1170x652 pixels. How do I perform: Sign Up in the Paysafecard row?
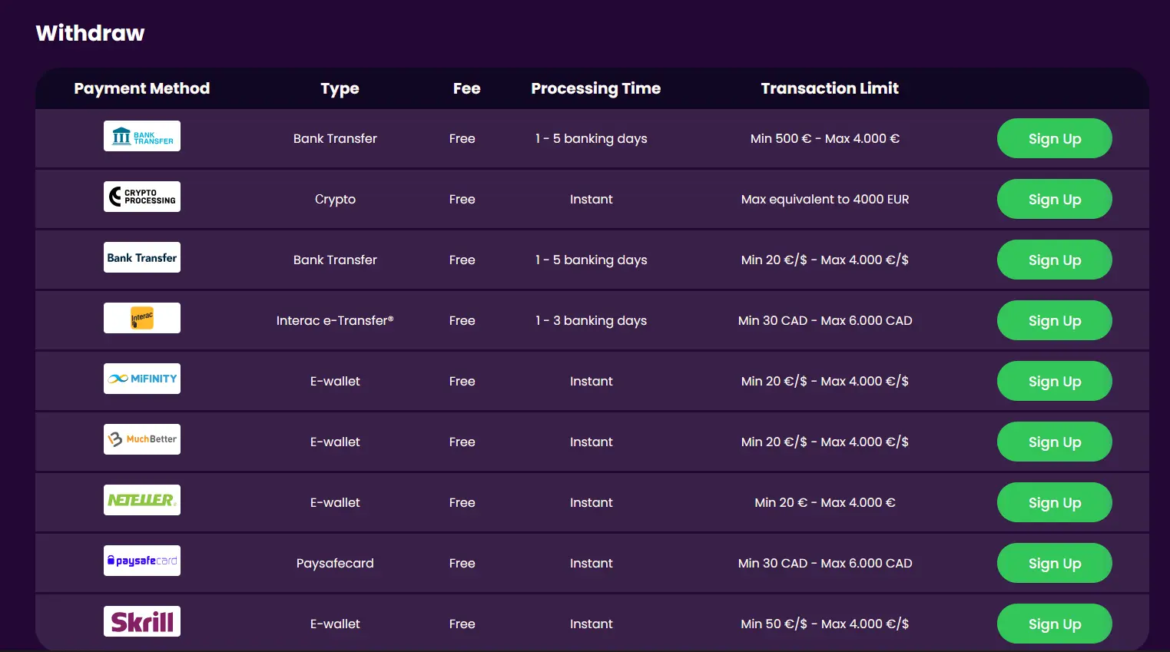coord(1054,563)
